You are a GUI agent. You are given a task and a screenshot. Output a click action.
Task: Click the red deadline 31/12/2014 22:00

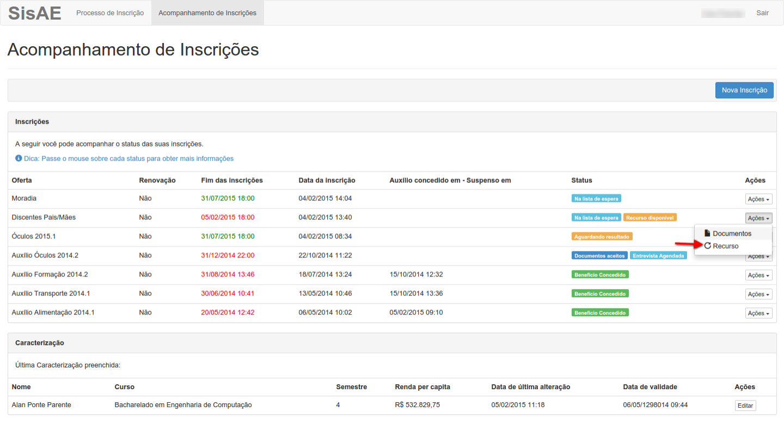coord(228,255)
